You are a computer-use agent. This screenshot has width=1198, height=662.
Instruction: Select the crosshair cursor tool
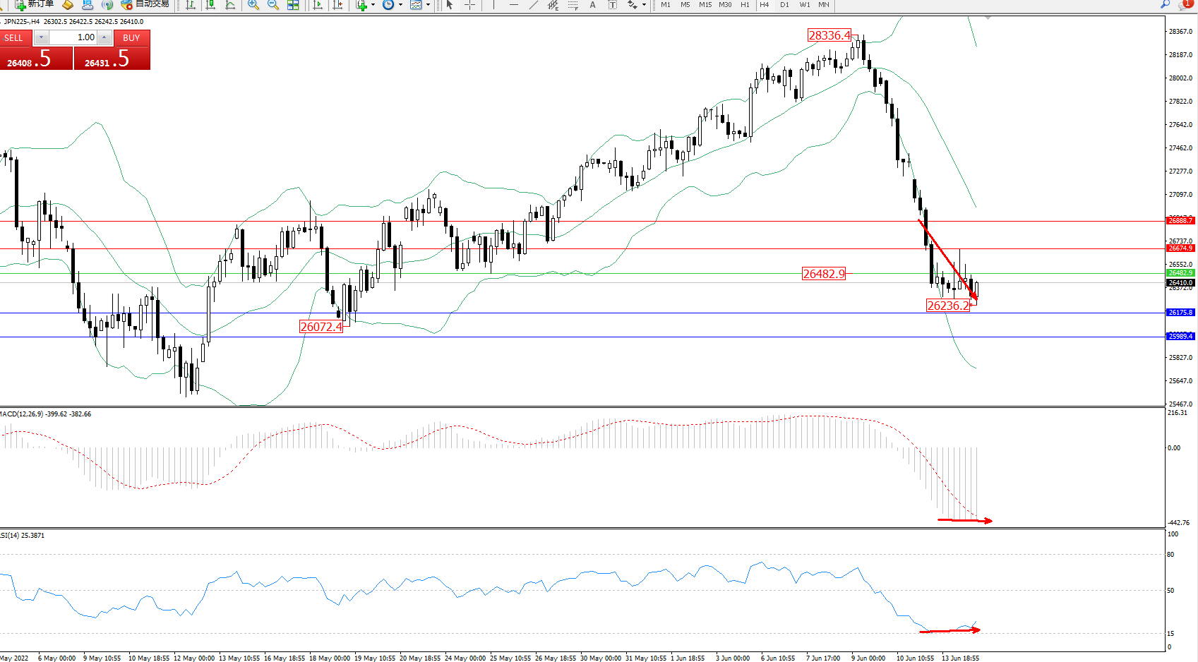(x=469, y=5)
